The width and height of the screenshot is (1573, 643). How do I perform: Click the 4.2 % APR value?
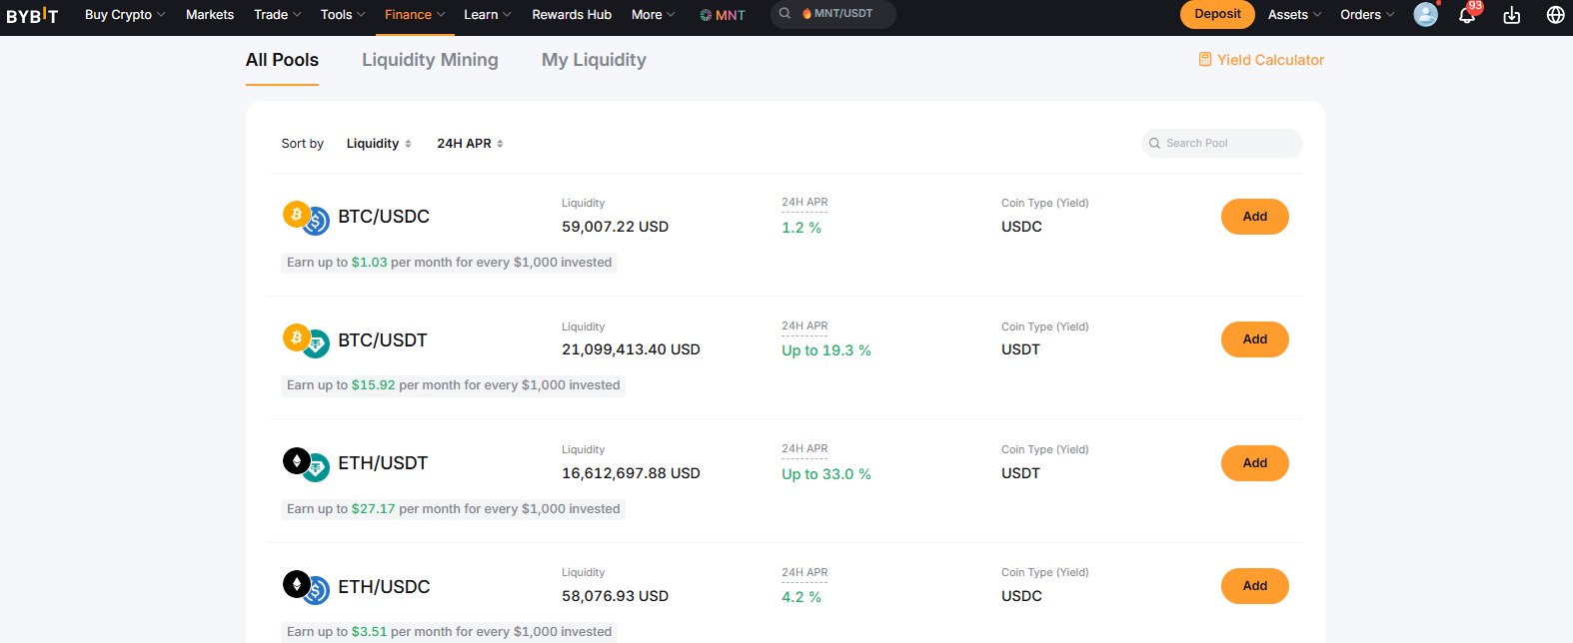click(801, 597)
